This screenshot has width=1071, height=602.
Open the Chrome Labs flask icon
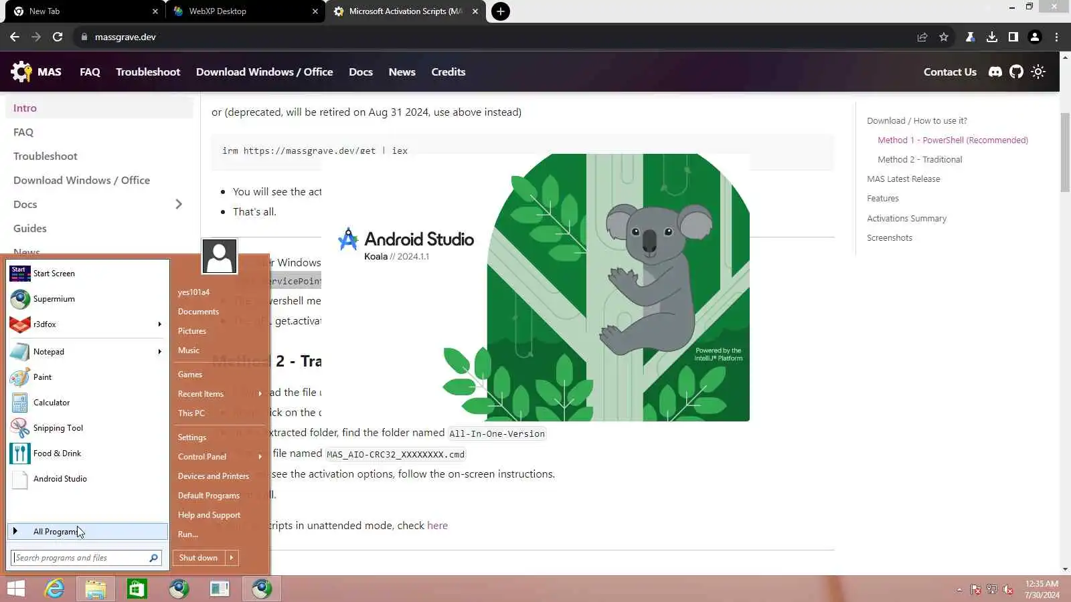coord(970,37)
